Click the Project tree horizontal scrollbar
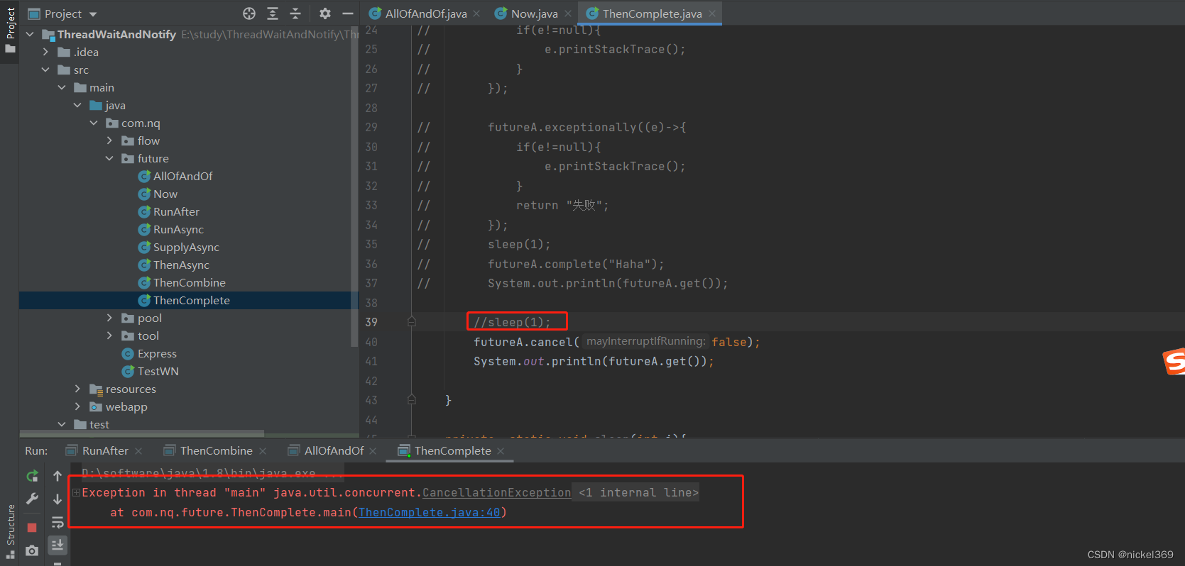 point(142,433)
